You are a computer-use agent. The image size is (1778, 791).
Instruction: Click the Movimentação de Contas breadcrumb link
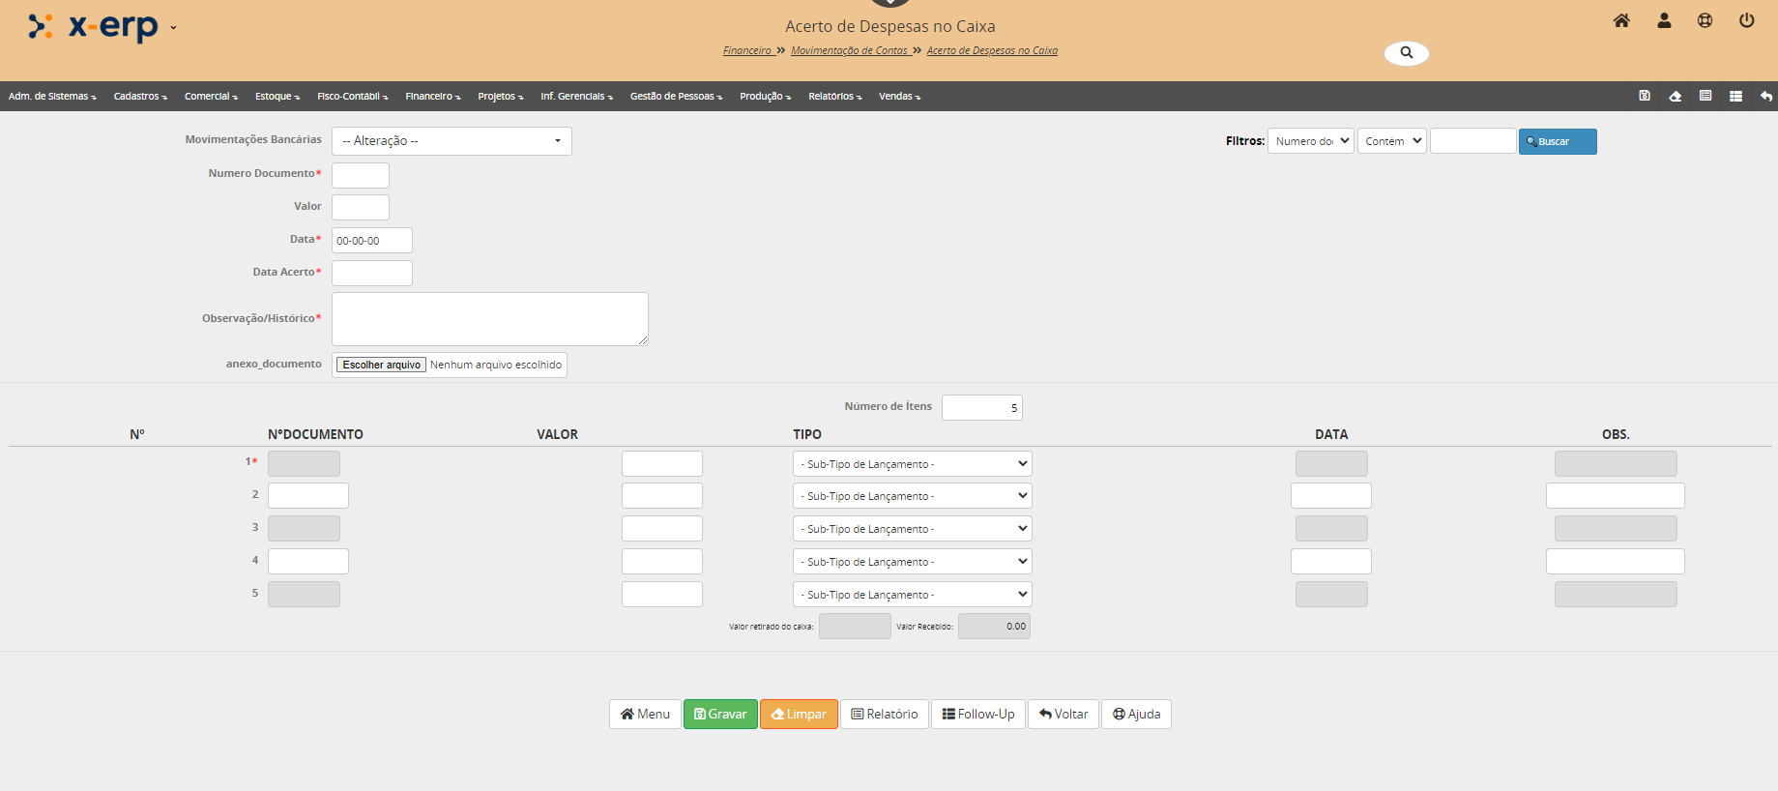[x=849, y=51]
